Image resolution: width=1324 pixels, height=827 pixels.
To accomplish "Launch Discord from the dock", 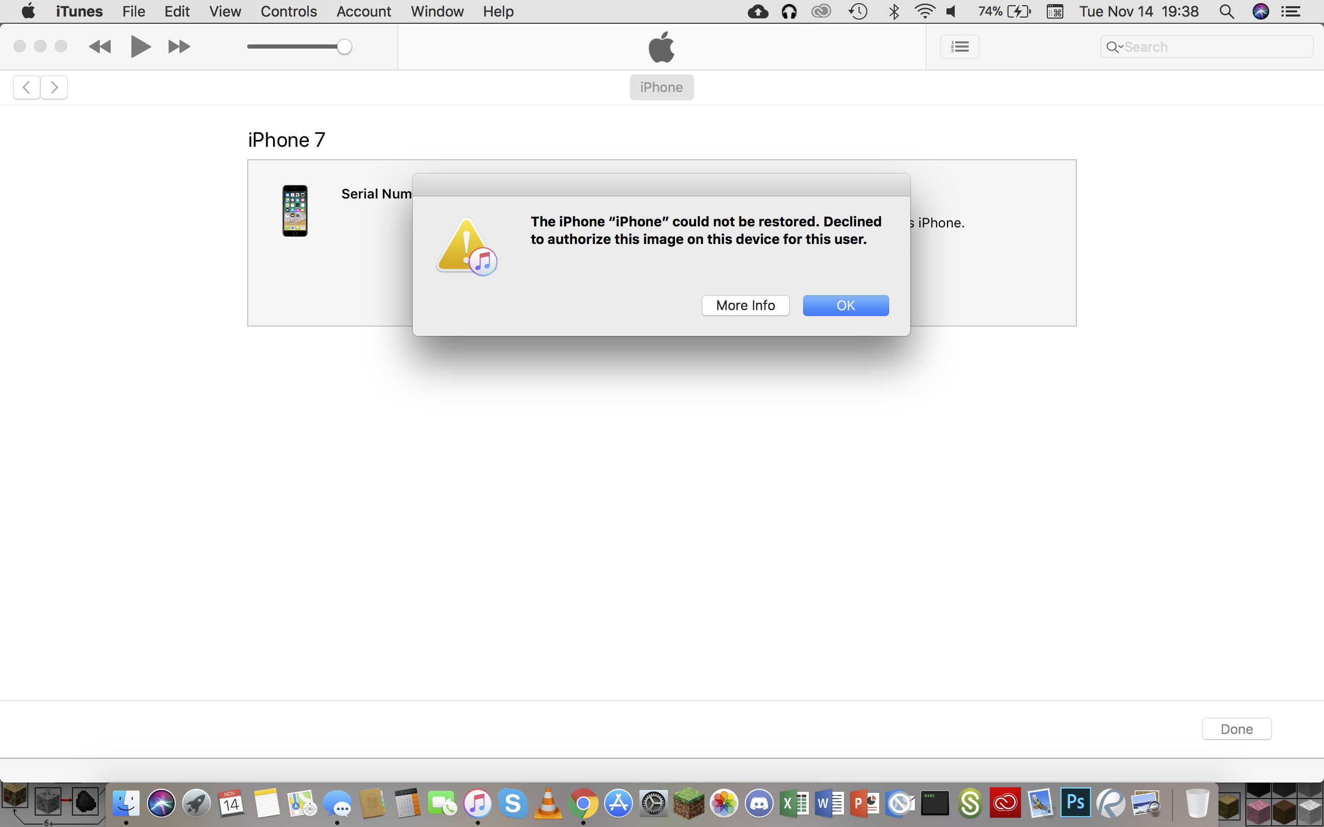I will click(x=759, y=803).
